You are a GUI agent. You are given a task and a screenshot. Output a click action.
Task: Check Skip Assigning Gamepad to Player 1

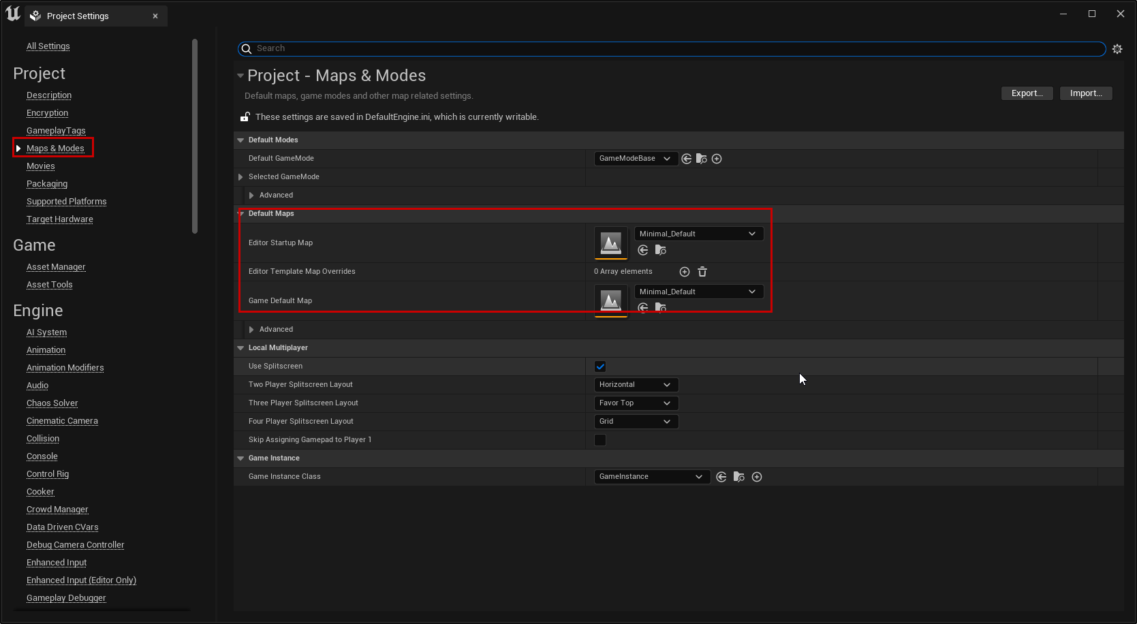click(600, 440)
